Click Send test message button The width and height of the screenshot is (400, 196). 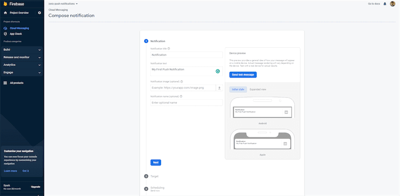[x=243, y=75]
